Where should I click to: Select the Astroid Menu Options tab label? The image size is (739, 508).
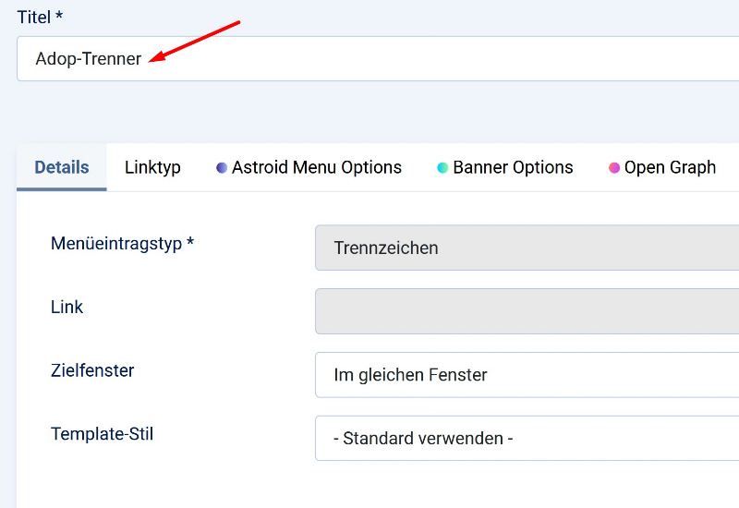(317, 167)
